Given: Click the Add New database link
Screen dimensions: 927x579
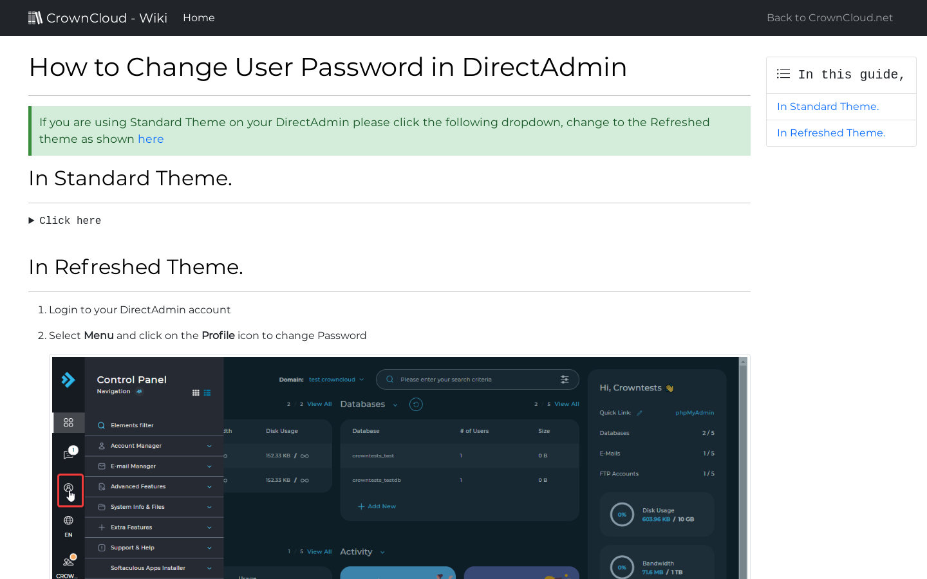Looking at the screenshot, I should coord(377,506).
